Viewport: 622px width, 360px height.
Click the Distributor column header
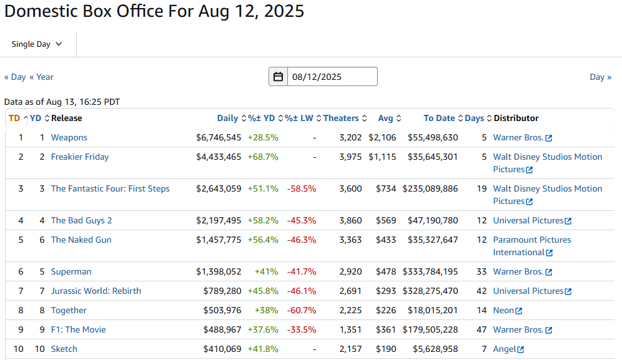pos(516,118)
